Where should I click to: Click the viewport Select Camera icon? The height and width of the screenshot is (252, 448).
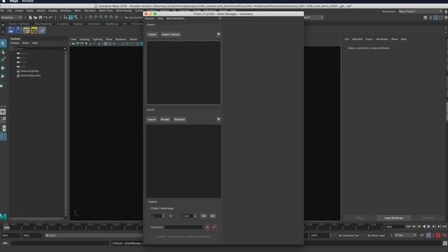(73, 43)
